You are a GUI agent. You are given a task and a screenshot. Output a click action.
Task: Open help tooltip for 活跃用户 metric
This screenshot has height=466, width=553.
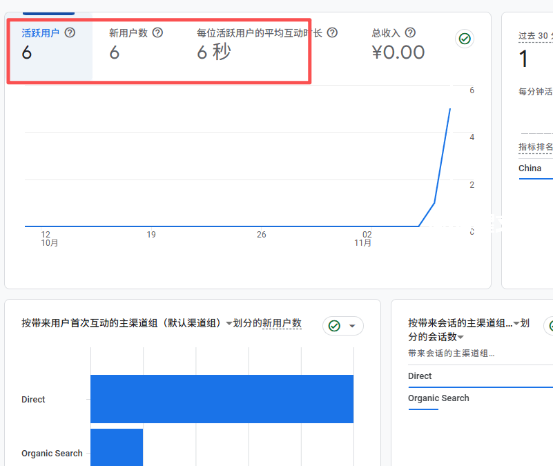[71, 32]
